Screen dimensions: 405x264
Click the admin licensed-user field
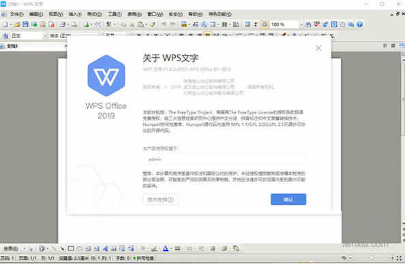[224, 159]
